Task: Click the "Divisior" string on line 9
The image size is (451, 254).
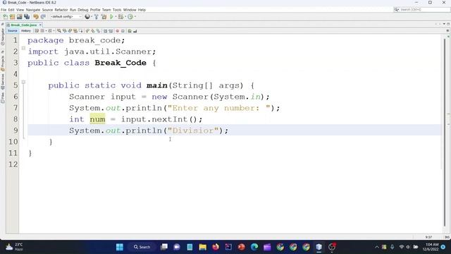Action: click(x=193, y=131)
